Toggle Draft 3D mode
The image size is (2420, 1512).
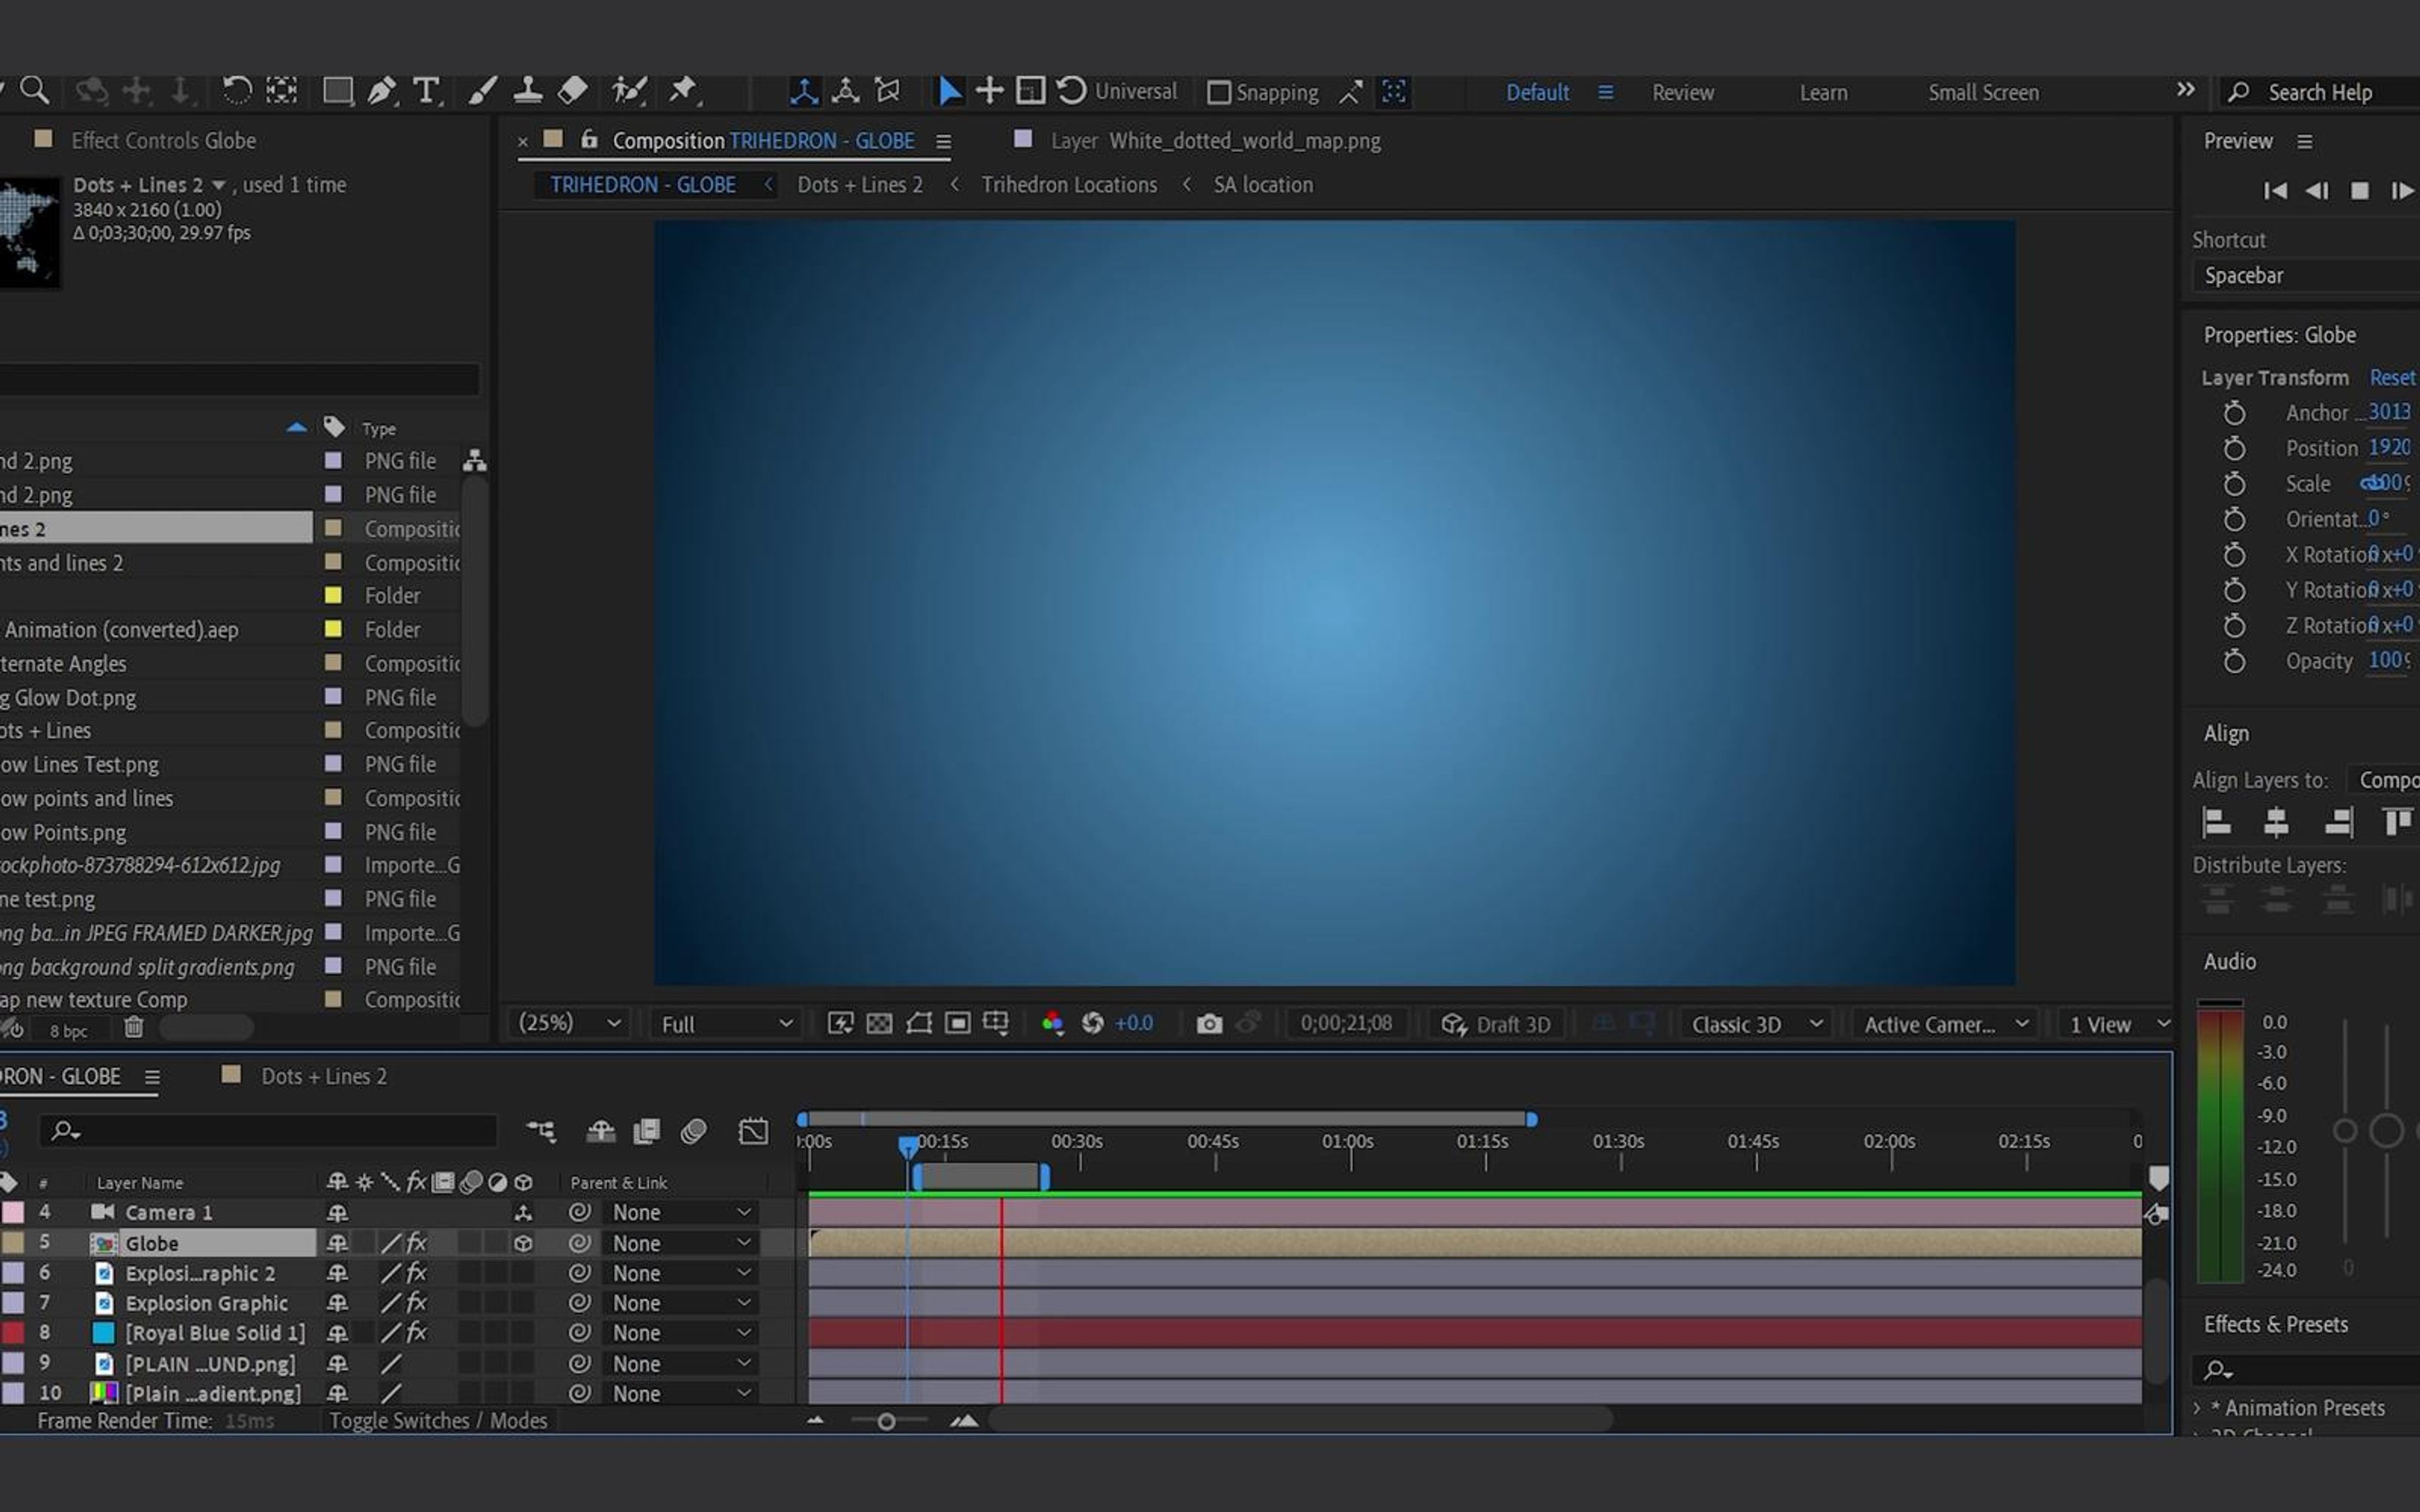1496,1024
